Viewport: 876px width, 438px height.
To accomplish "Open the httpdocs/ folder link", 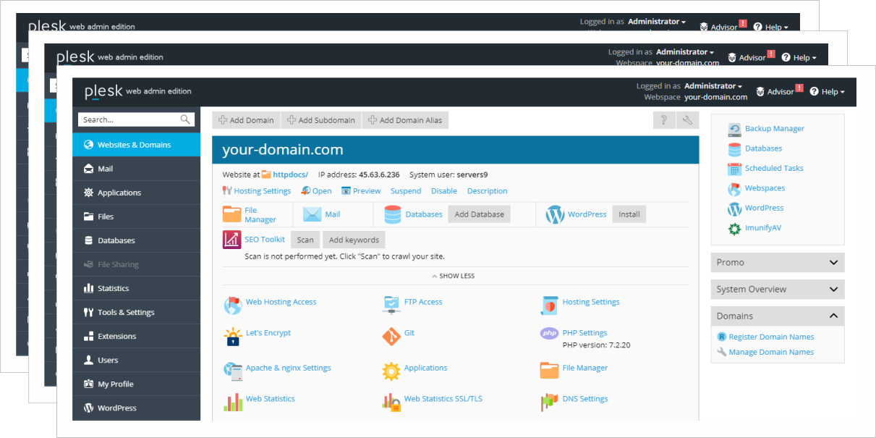I will [x=290, y=174].
